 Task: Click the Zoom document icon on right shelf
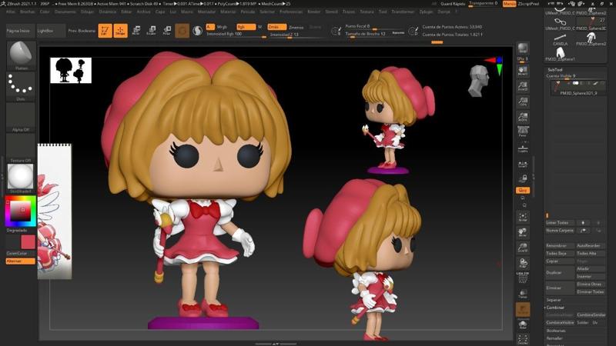point(523,86)
